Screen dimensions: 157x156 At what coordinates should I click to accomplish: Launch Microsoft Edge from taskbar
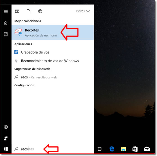point(111,149)
